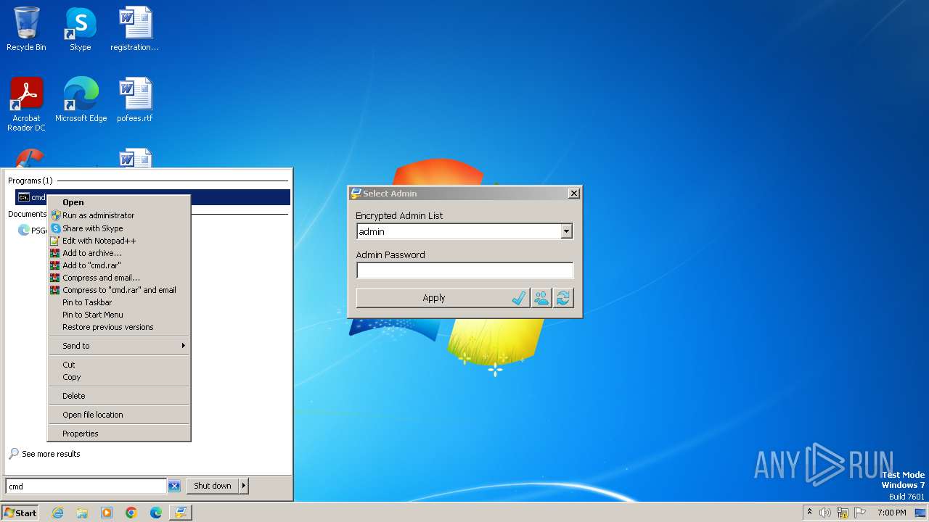Click the Edge document result under Documents
Screen dimensions: 929x522
coord(33,231)
